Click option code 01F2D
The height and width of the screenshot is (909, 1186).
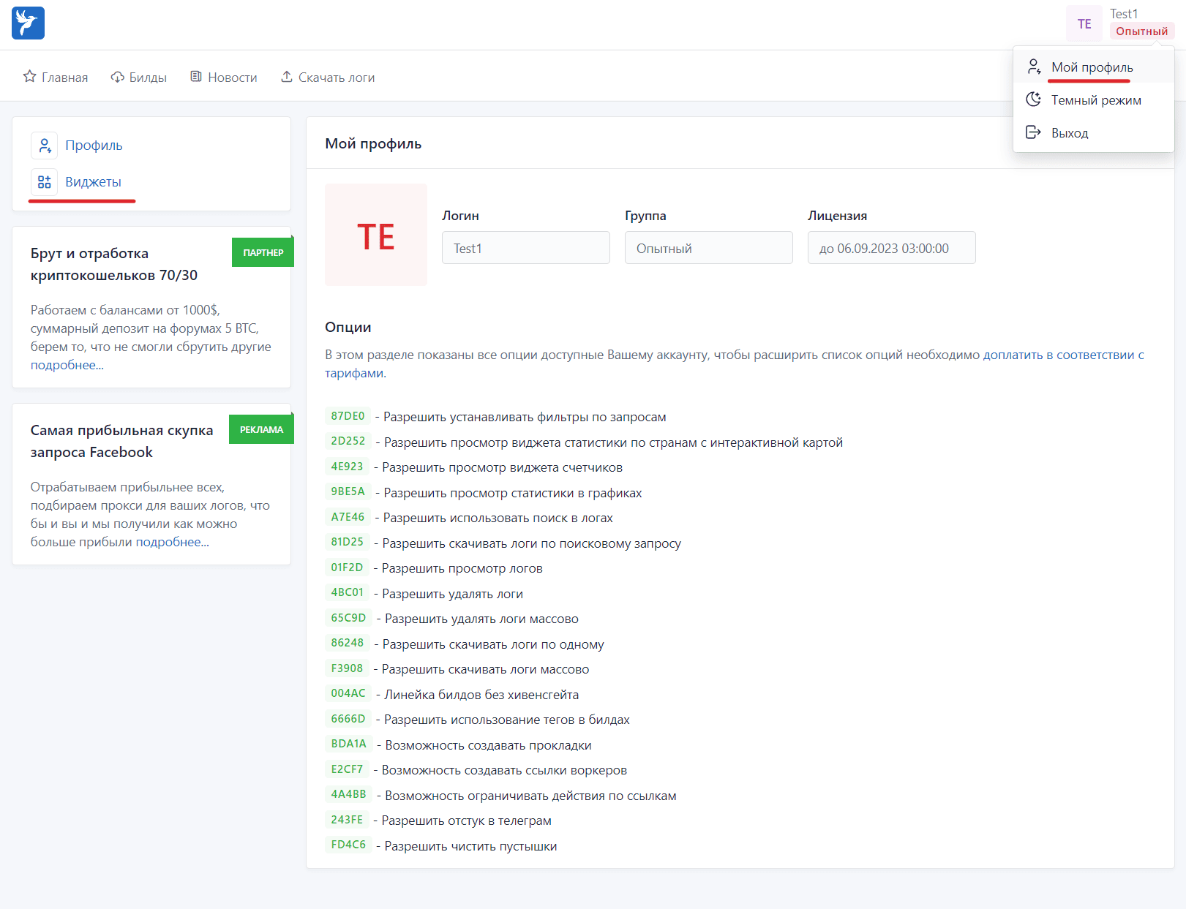(x=347, y=567)
